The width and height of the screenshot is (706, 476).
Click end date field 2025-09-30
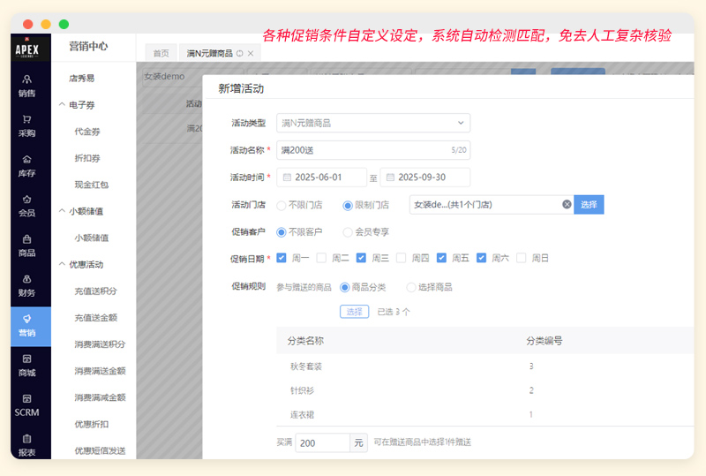(425, 178)
